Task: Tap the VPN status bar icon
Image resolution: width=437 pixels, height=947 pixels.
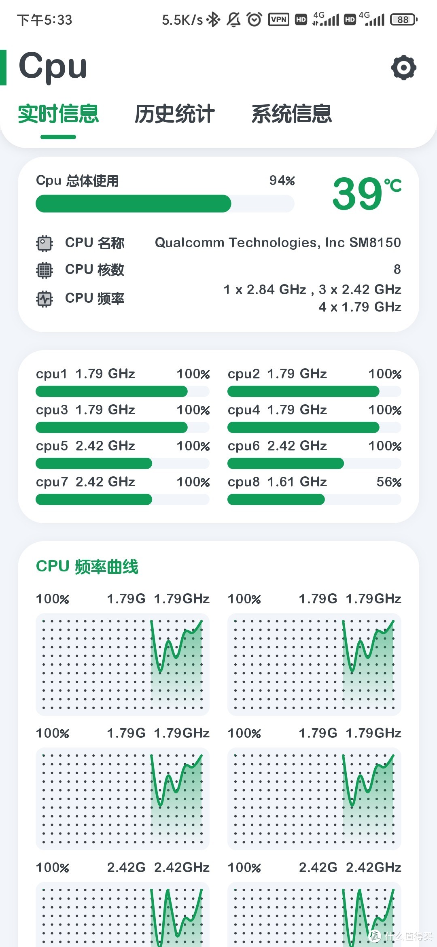Action: click(x=278, y=19)
